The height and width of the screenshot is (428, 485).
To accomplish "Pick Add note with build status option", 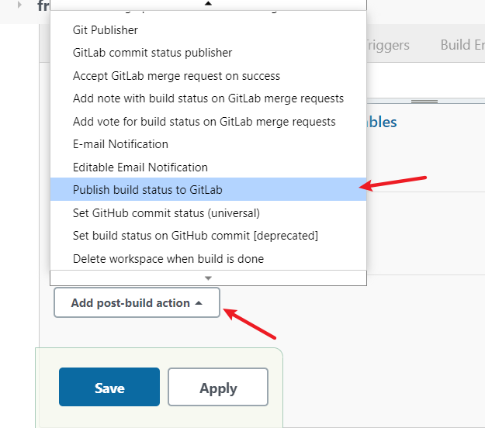I will (x=208, y=98).
